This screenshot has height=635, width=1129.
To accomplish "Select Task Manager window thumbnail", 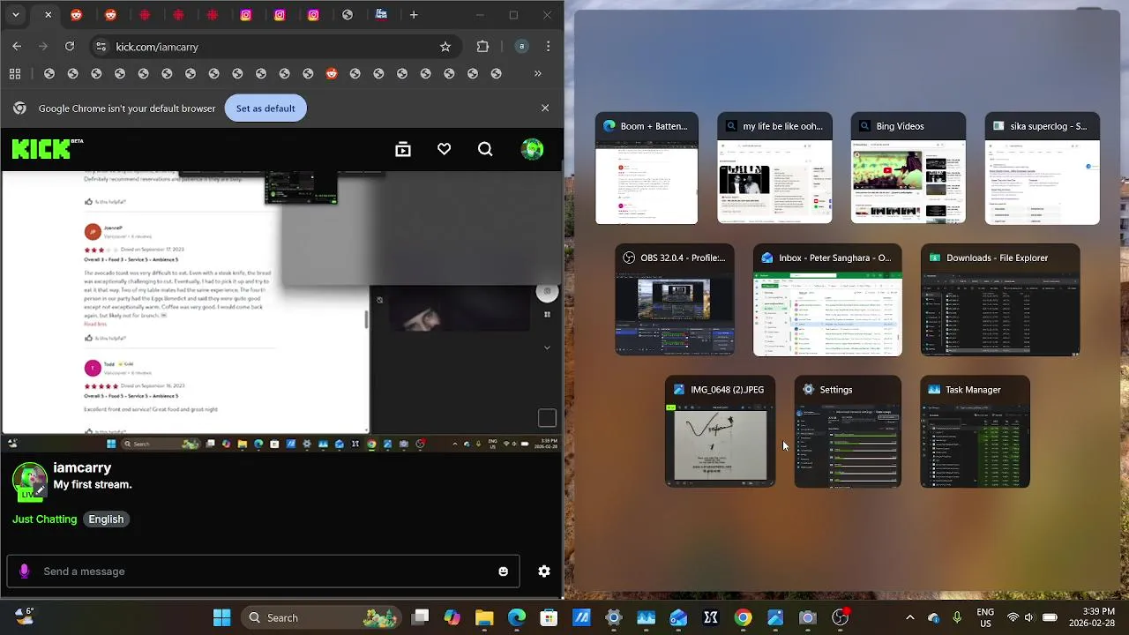I will point(975,431).
